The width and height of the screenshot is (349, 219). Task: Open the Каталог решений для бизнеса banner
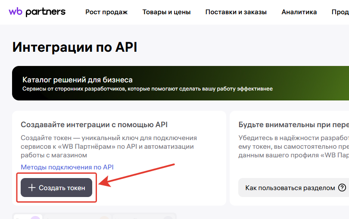(181, 83)
